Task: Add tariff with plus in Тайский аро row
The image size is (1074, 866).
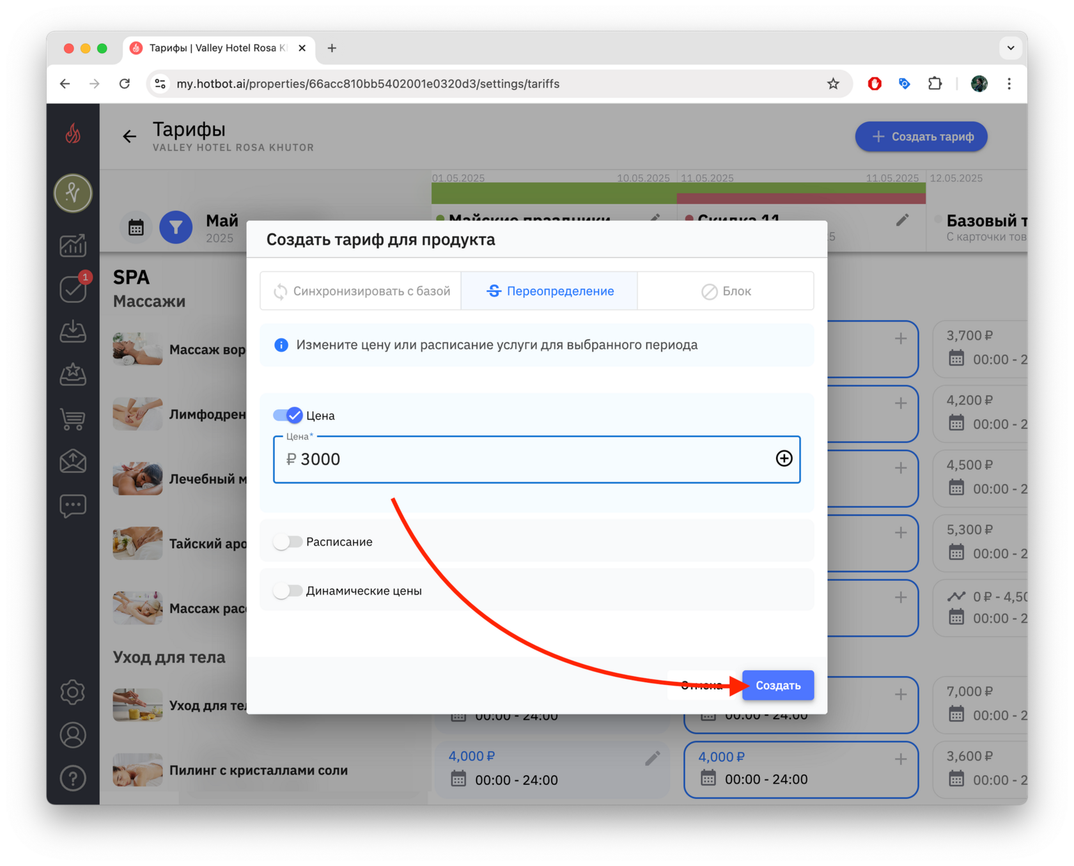Action: coord(901,532)
